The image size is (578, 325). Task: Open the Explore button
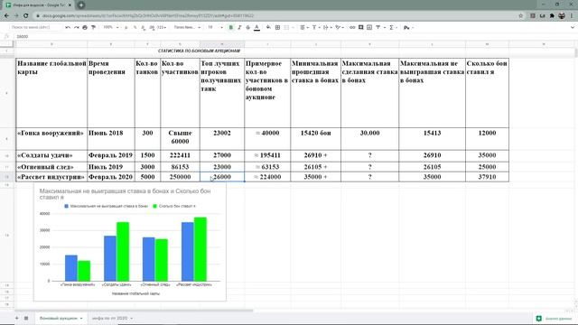555,319
